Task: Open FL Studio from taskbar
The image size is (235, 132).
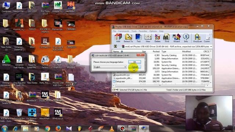Action: (x=80, y=129)
